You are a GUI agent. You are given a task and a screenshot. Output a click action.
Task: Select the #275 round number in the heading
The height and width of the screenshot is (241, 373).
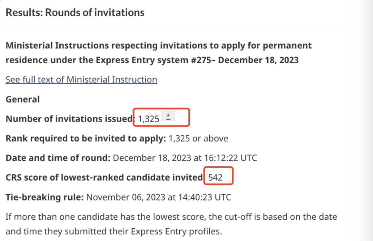201,60
